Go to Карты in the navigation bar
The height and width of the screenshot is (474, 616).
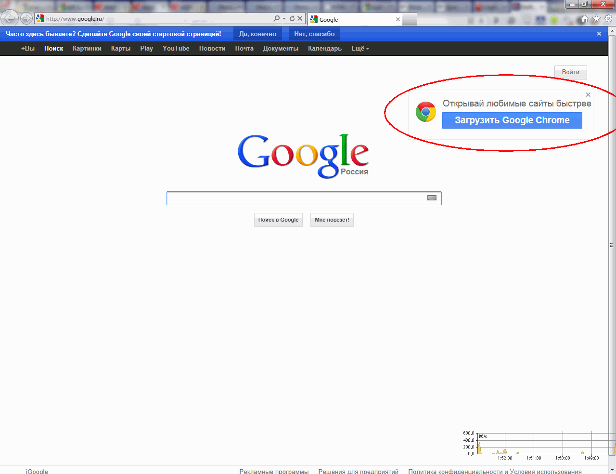click(121, 48)
